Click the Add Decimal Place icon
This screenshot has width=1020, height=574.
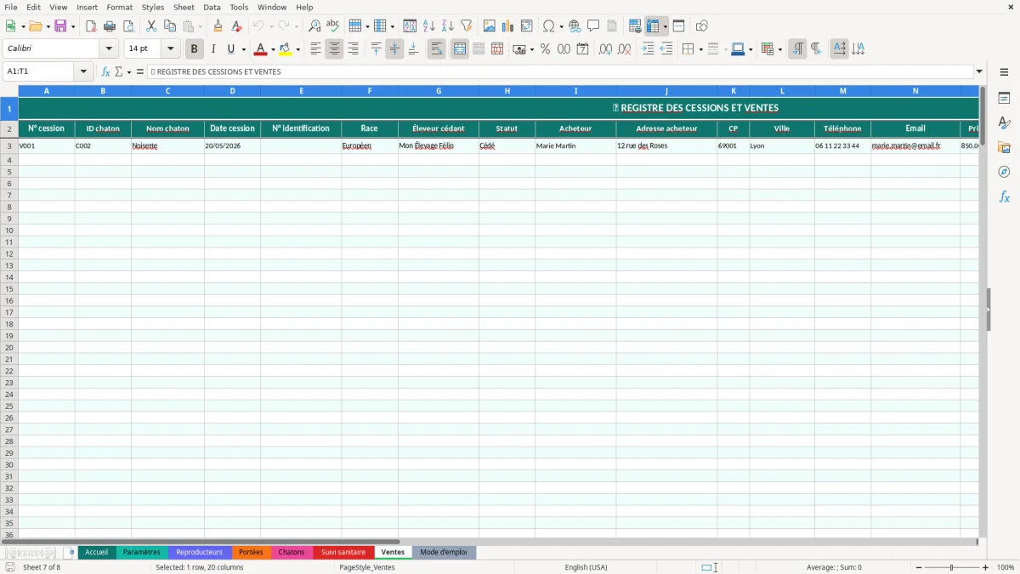click(605, 49)
